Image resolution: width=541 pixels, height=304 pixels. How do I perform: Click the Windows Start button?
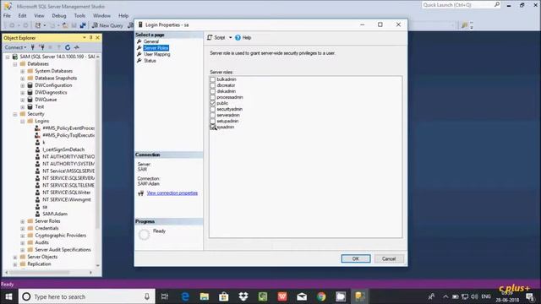point(8,296)
